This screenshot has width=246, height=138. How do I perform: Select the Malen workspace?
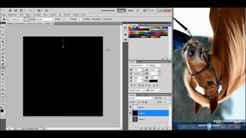click(x=131, y=10)
